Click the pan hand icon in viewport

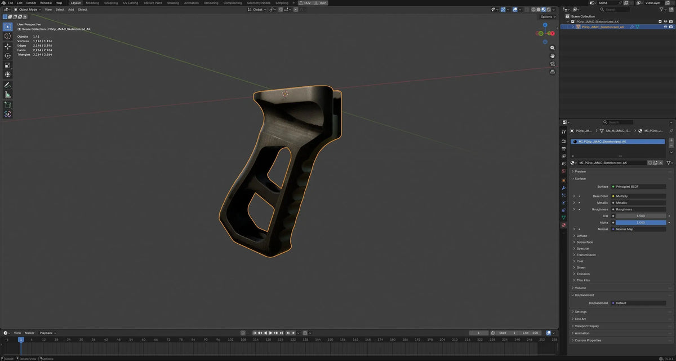[x=553, y=56]
